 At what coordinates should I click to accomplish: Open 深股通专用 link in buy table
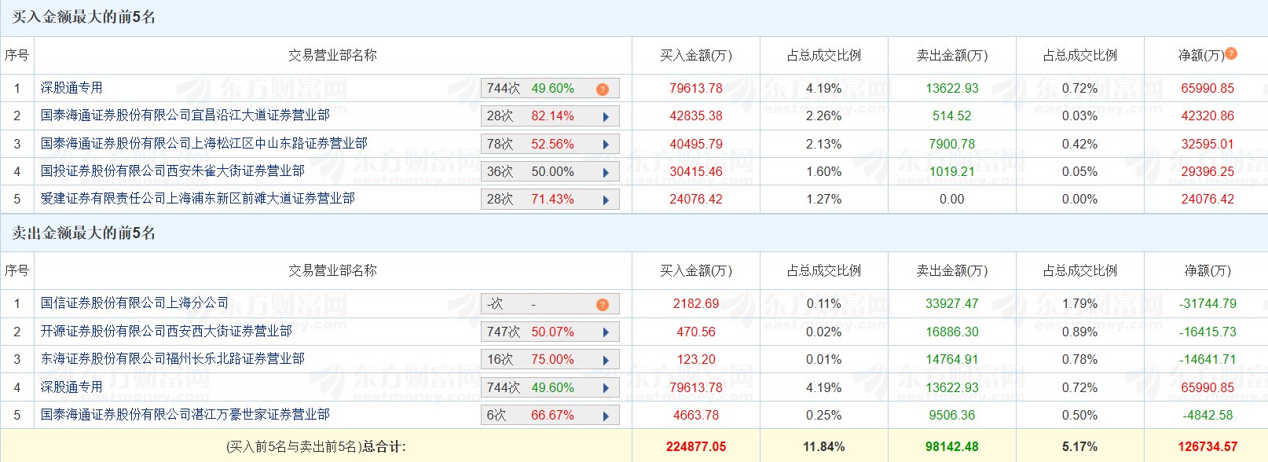(x=71, y=88)
